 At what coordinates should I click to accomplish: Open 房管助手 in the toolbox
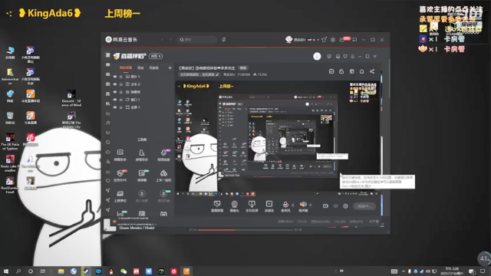(x=141, y=155)
